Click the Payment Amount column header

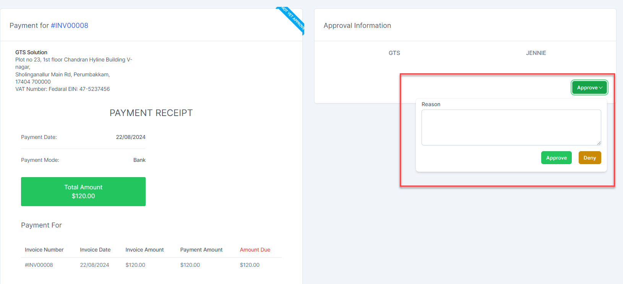201,250
